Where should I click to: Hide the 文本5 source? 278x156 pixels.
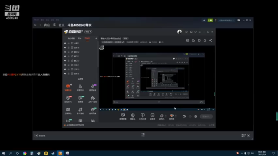[65, 74]
